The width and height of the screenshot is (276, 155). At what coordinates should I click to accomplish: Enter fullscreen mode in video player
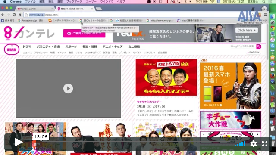tap(265, 144)
